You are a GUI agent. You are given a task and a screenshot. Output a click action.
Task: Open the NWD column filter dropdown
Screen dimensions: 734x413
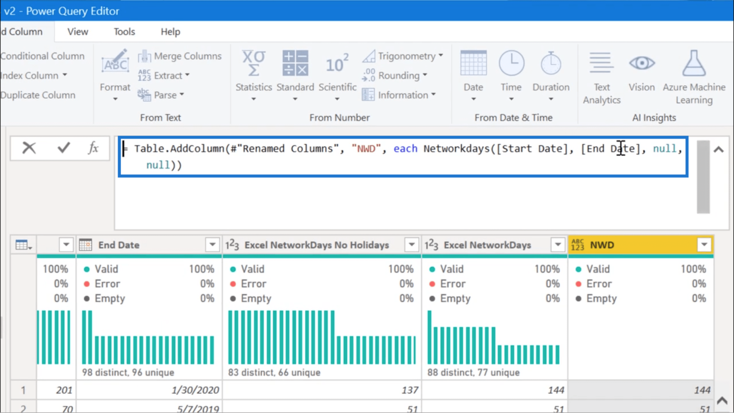pos(704,245)
